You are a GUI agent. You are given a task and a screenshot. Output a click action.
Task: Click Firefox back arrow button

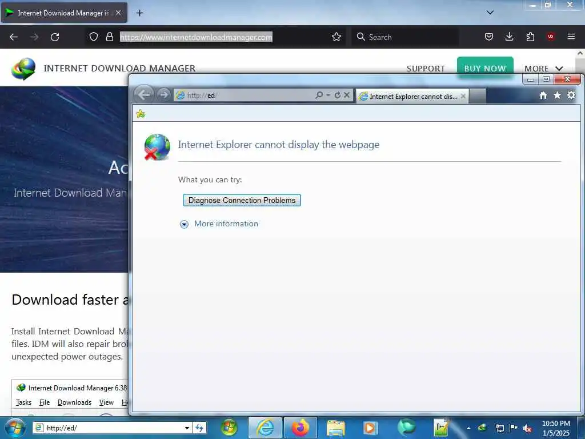14,37
